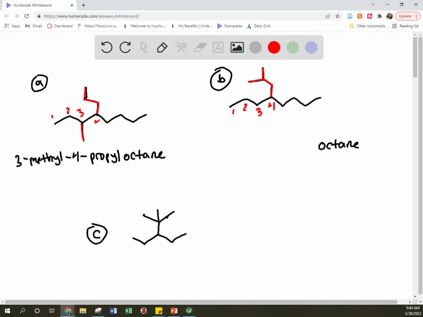
Task: Select the shapes/tools icon next to the pen
Action: pos(181,47)
